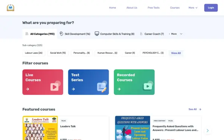Click See All featured courses

tap(192, 109)
